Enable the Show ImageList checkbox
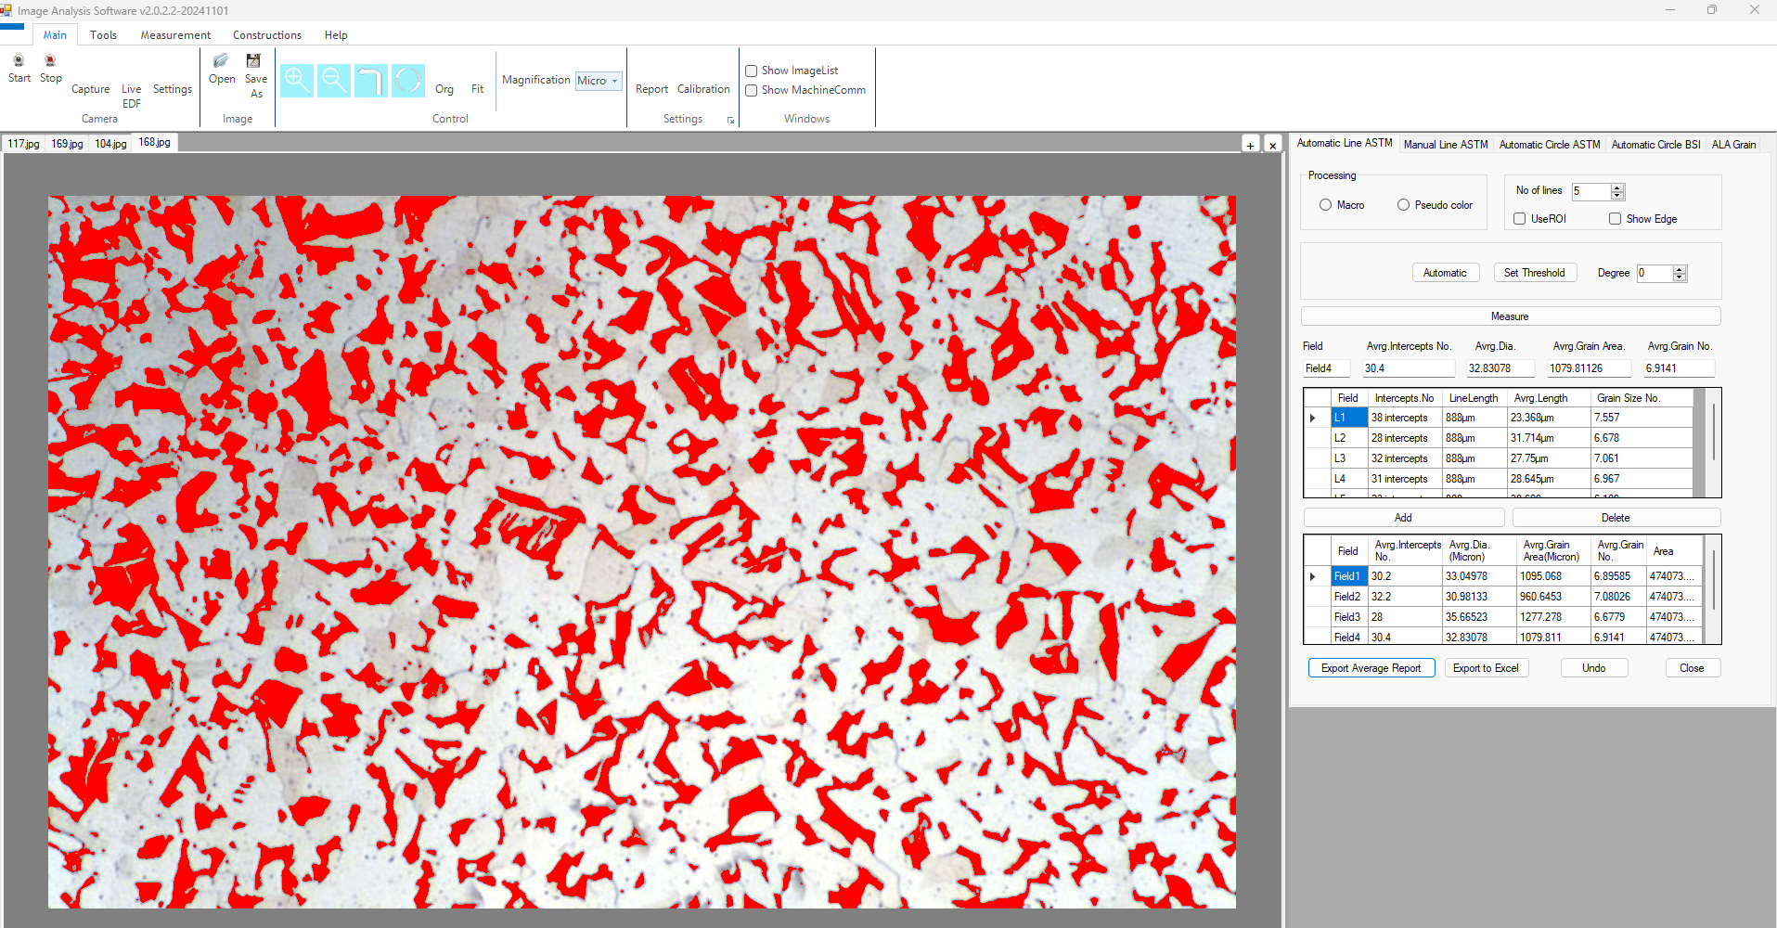The width and height of the screenshot is (1777, 928). [x=751, y=70]
